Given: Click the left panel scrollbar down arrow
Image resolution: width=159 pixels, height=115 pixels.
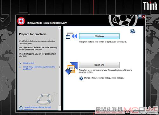Looking at the screenshot, I should [60, 109].
